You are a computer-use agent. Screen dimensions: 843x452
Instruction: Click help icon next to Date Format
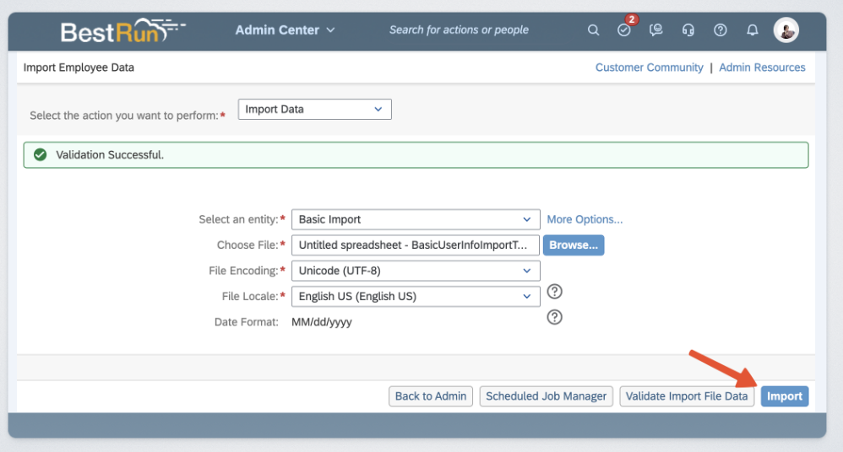554,318
